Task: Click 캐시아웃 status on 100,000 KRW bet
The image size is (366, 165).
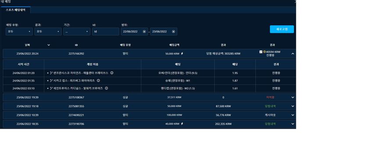Action: (271, 115)
